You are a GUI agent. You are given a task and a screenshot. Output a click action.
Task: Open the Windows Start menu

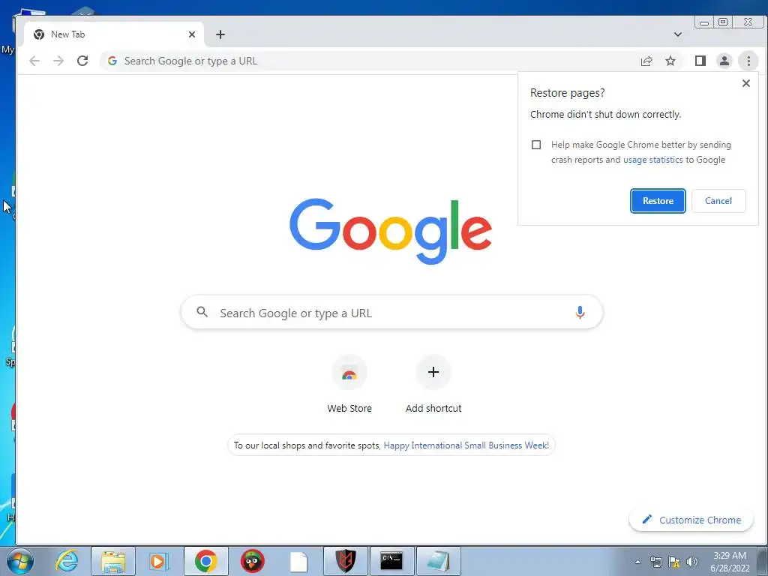pyautogui.click(x=20, y=561)
